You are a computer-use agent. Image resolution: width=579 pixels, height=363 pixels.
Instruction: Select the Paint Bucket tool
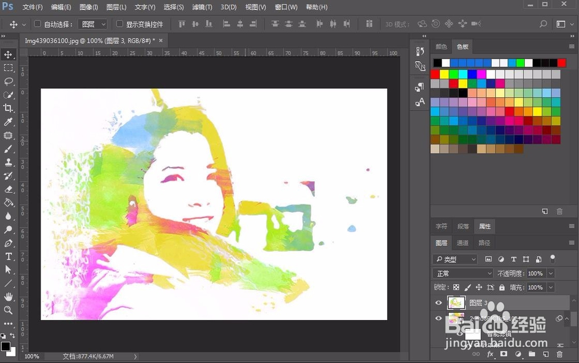[8, 202]
